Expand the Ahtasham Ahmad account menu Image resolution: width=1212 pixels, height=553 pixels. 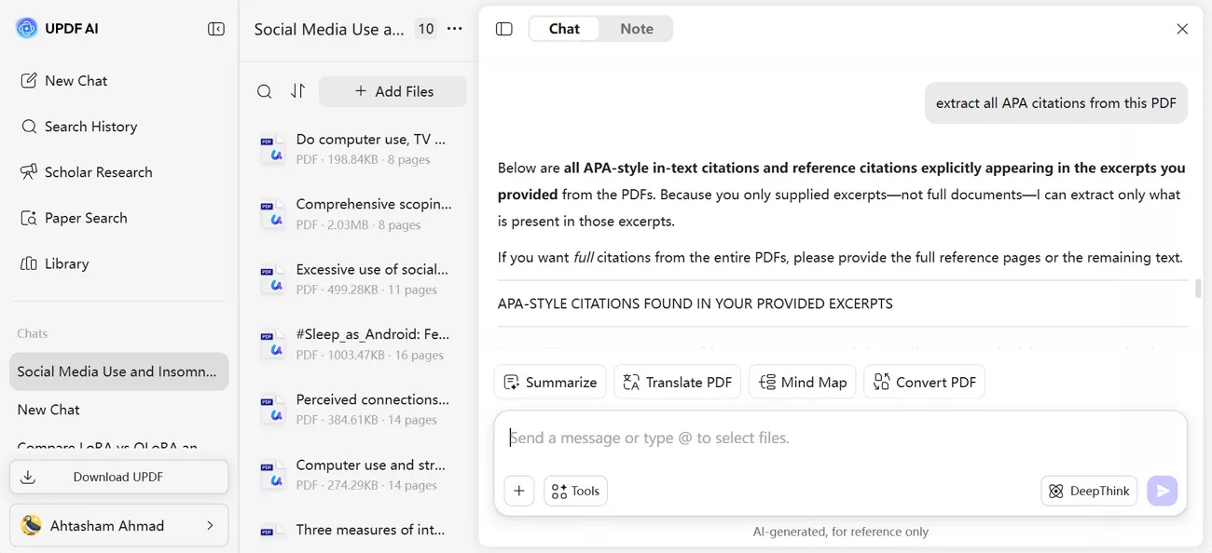click(x=118, y=525)
